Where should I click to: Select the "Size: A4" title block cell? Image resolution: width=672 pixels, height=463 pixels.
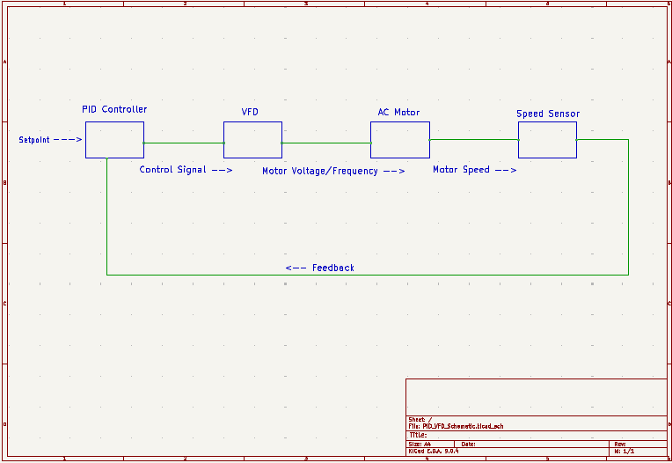click(420, 445)
